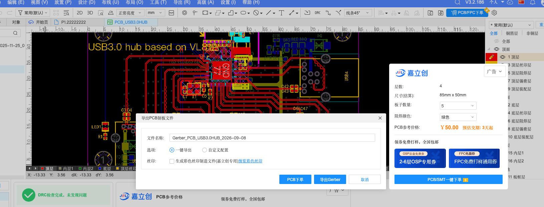The height and width of the screenshot is (207, 544).
Task: Click the toolbar settings gear icon
Action: click(x=494, y=13)
